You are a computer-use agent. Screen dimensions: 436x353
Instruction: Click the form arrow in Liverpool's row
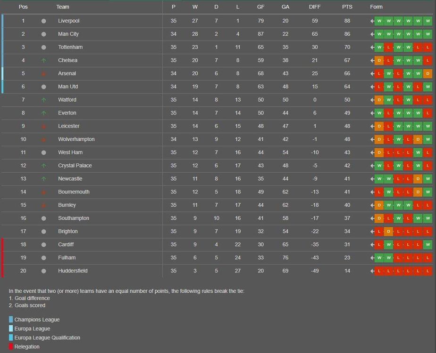[x=372, y=21]
